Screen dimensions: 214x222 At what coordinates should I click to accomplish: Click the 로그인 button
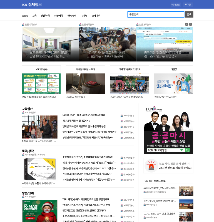pos(188,5)
